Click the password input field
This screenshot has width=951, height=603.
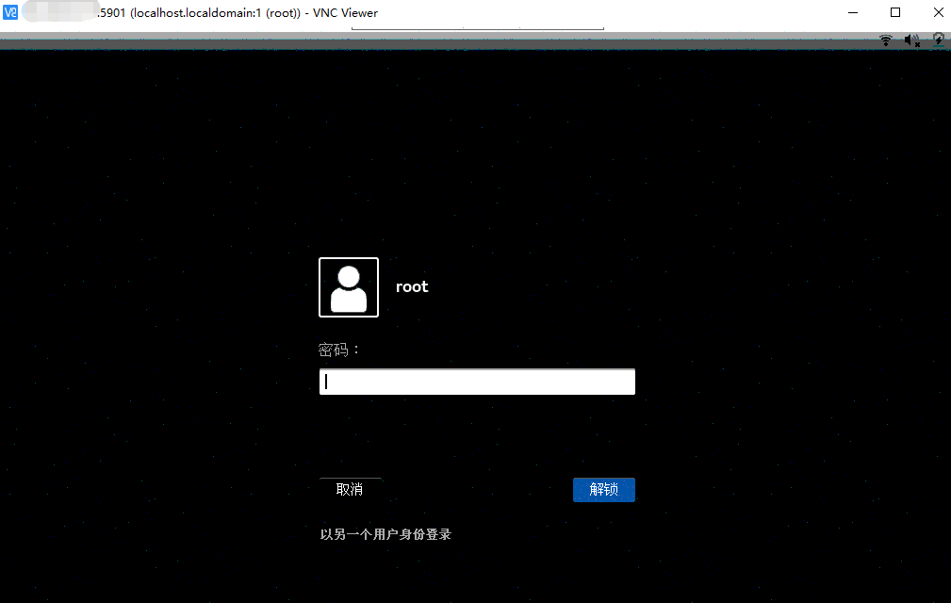click(476, 381)
